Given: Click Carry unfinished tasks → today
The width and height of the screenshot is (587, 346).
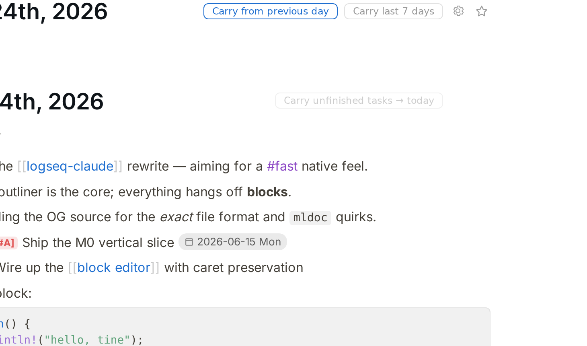Looking at the screenshot, I should tap(359, 101).
